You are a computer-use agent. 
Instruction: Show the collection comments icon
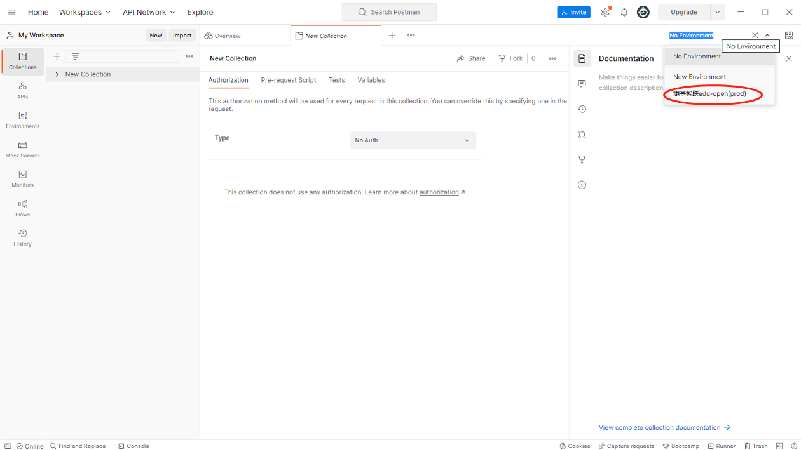582,84
